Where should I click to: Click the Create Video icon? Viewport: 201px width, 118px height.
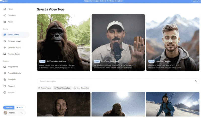pos(5,35)
